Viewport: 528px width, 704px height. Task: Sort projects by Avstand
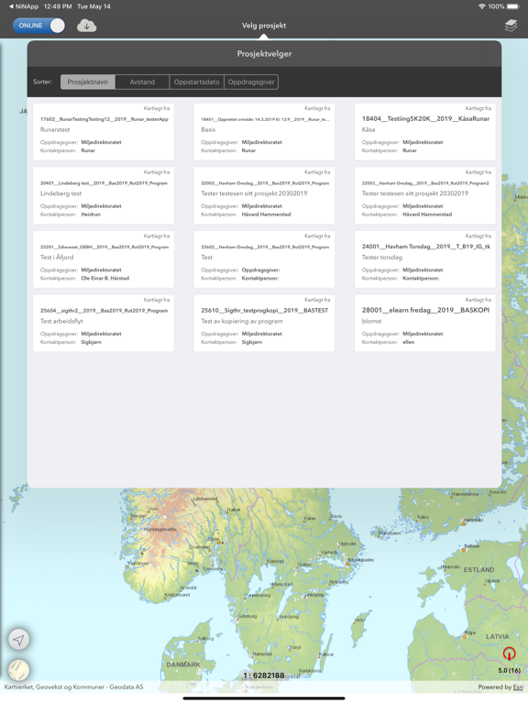point(142,82)
